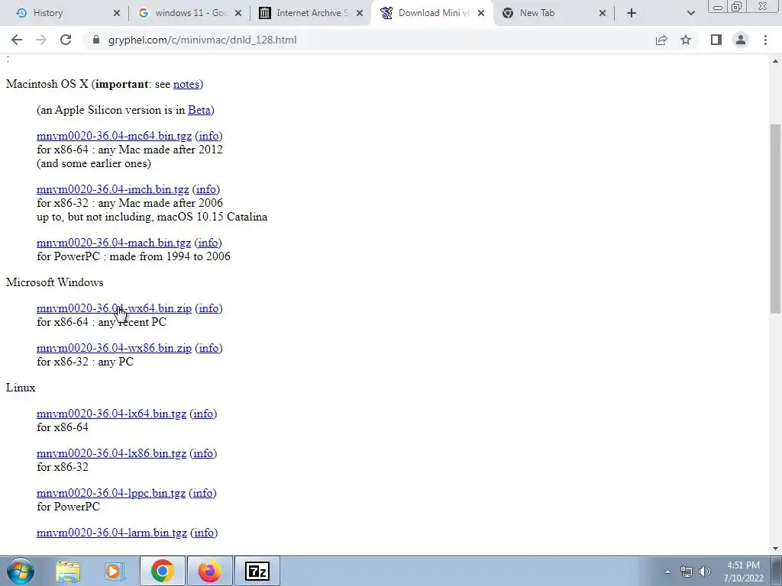The height and width of the screenshot is (586, 782).
Task: Open info for the lx86 download
Action: coord(203,453)
